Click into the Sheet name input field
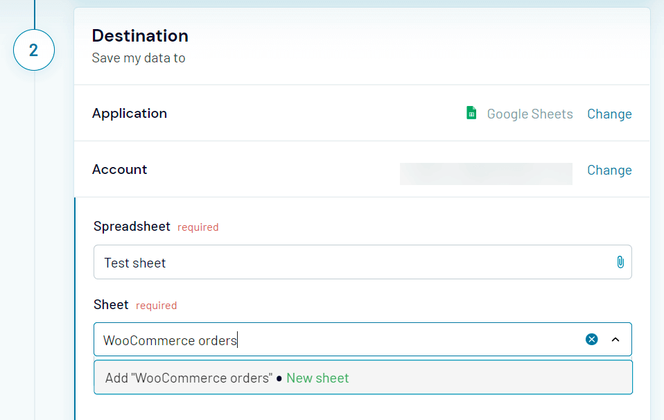 click(362, 339)
